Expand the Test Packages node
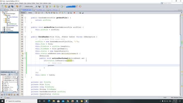Viewport: 183px width, 103px height. click(3, 27)
